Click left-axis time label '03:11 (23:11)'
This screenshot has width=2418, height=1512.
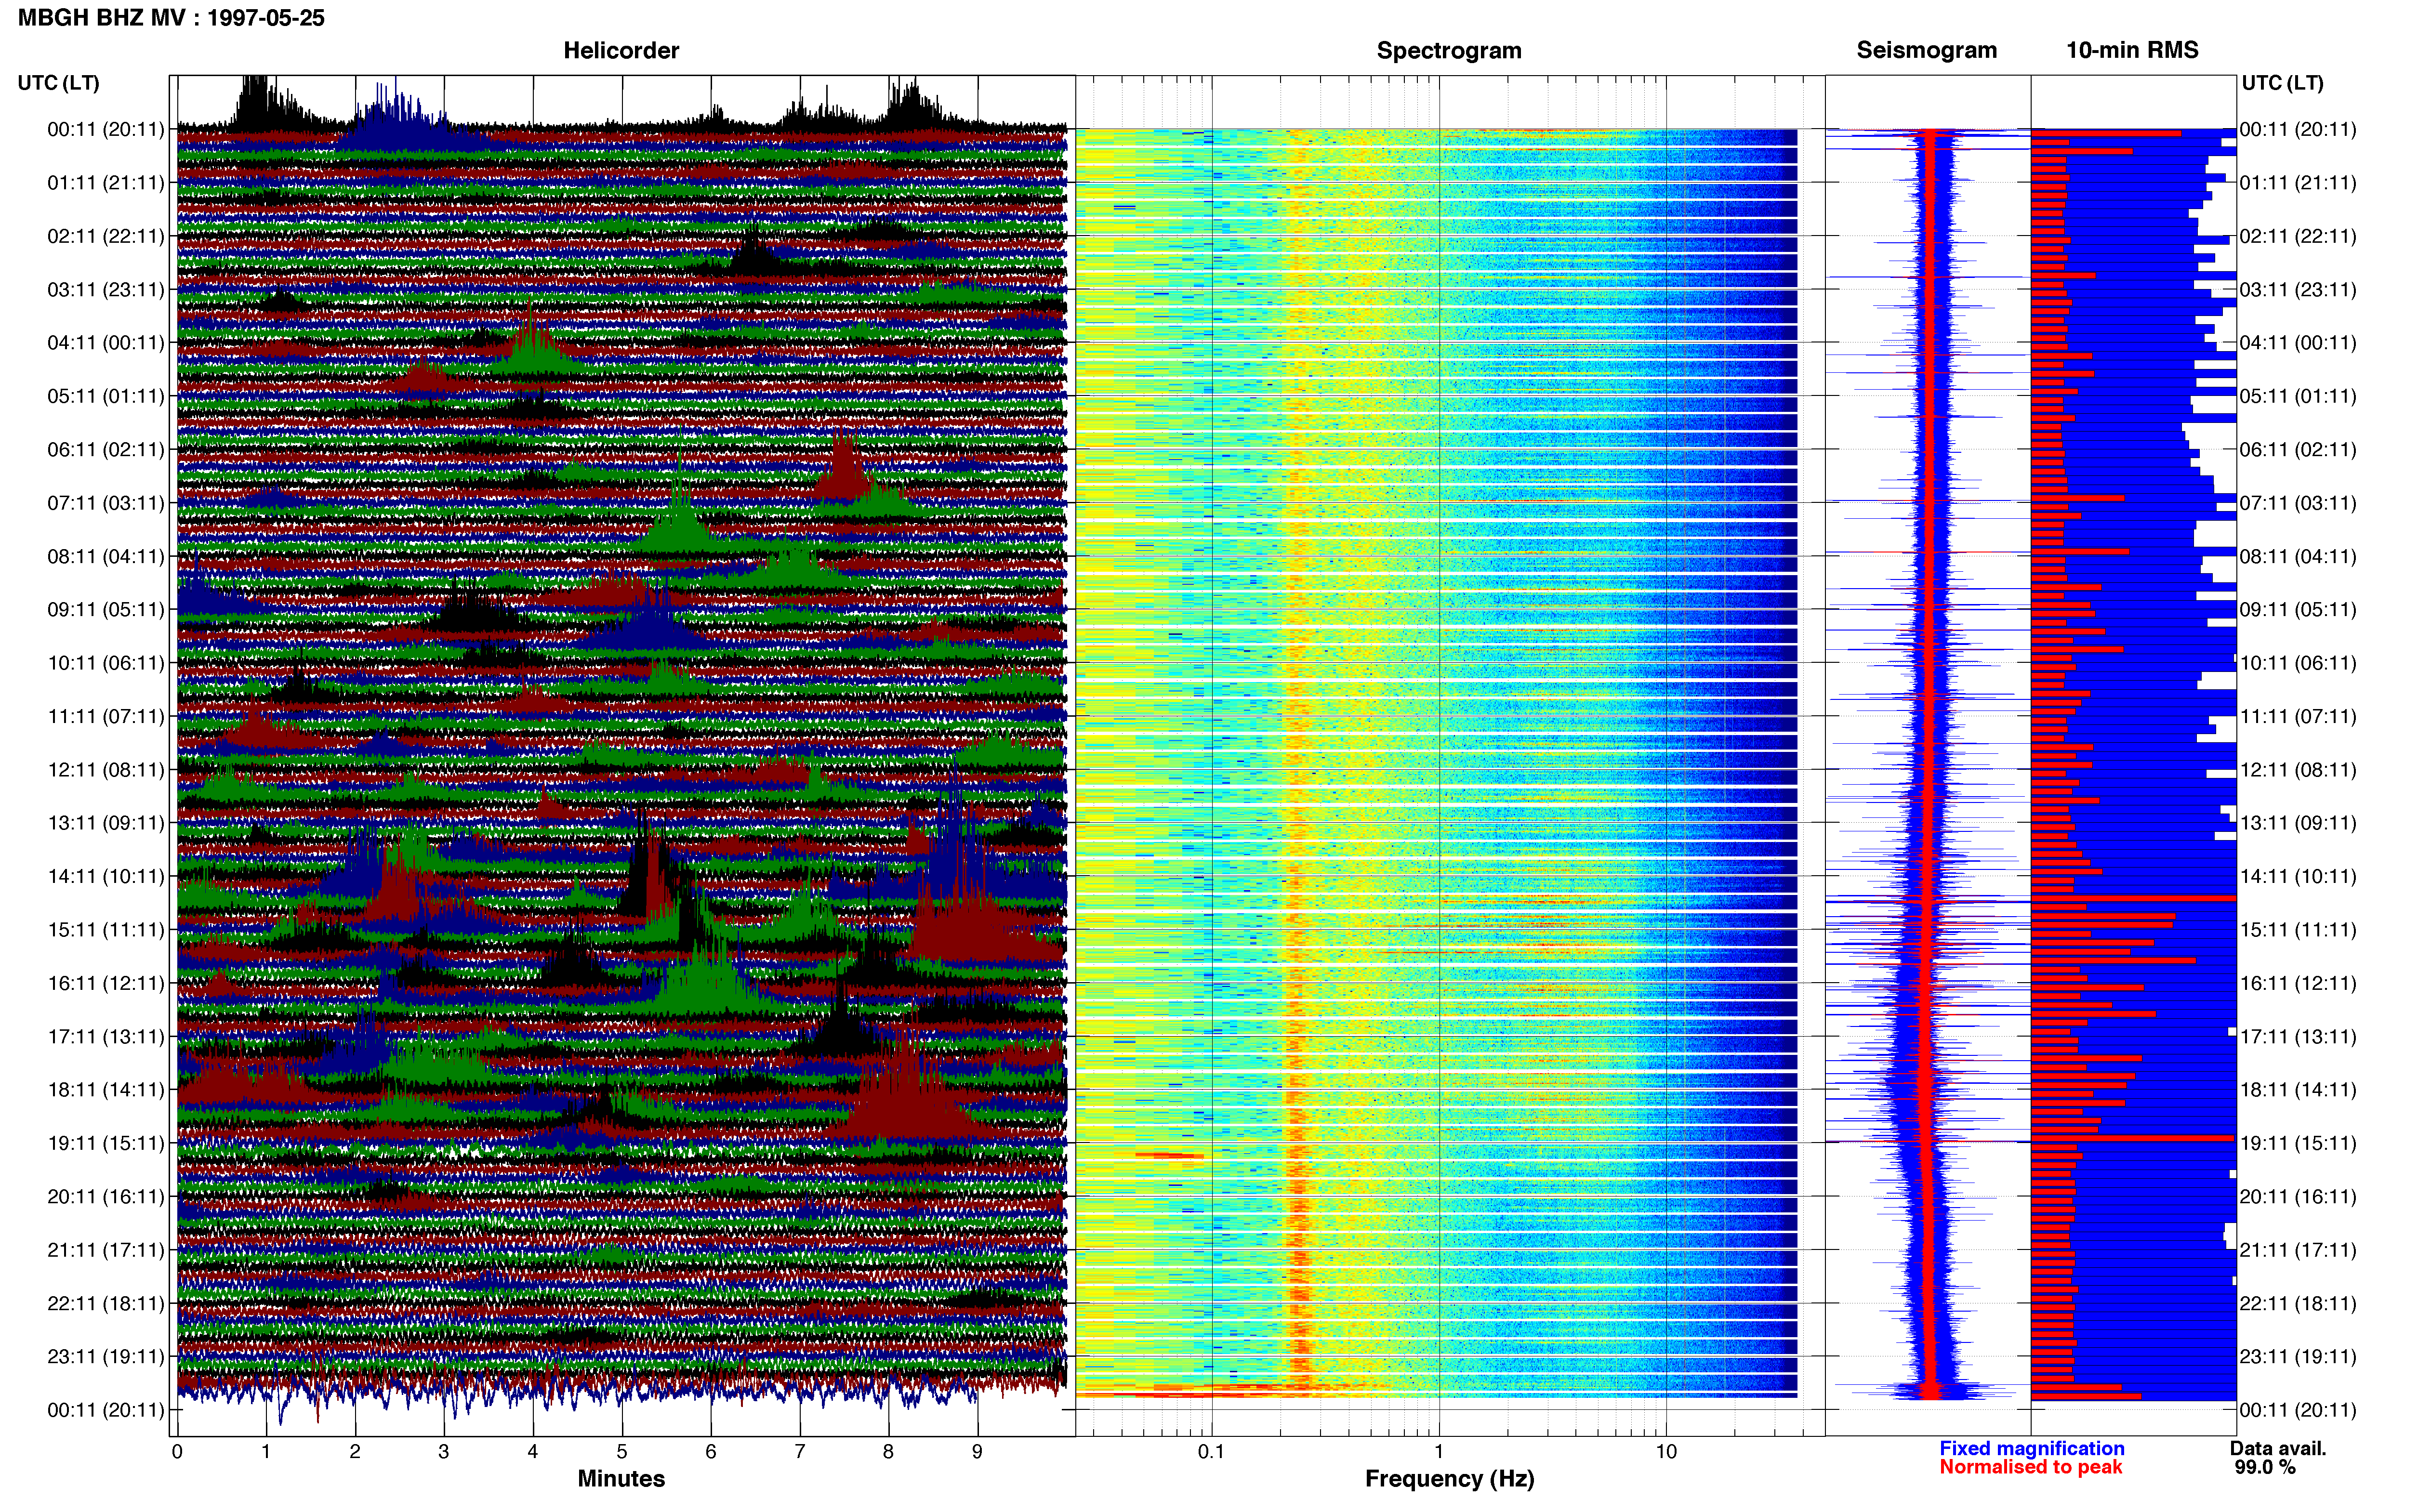click(x=105, y=290)
